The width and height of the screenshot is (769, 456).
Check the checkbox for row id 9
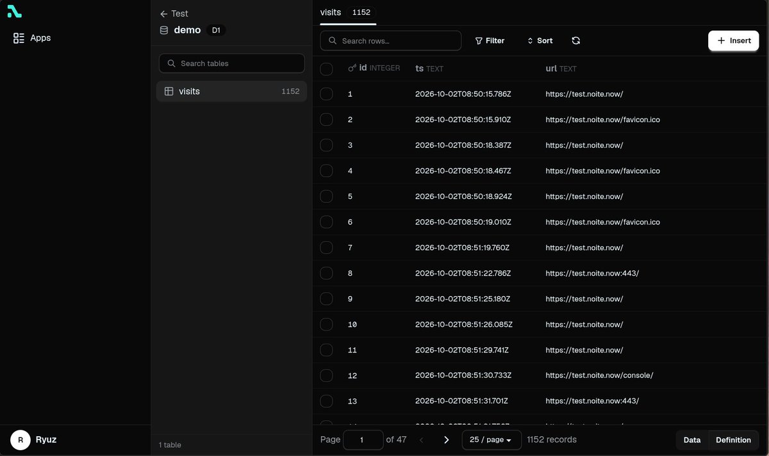click(x=326, y=299)
